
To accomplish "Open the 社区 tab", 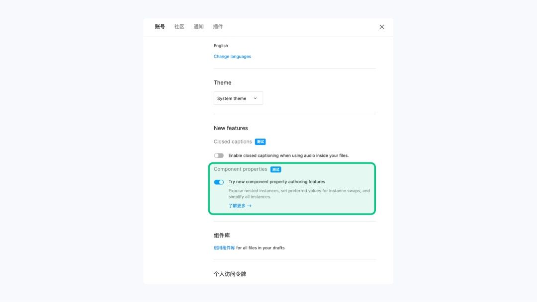I will 179,27.
